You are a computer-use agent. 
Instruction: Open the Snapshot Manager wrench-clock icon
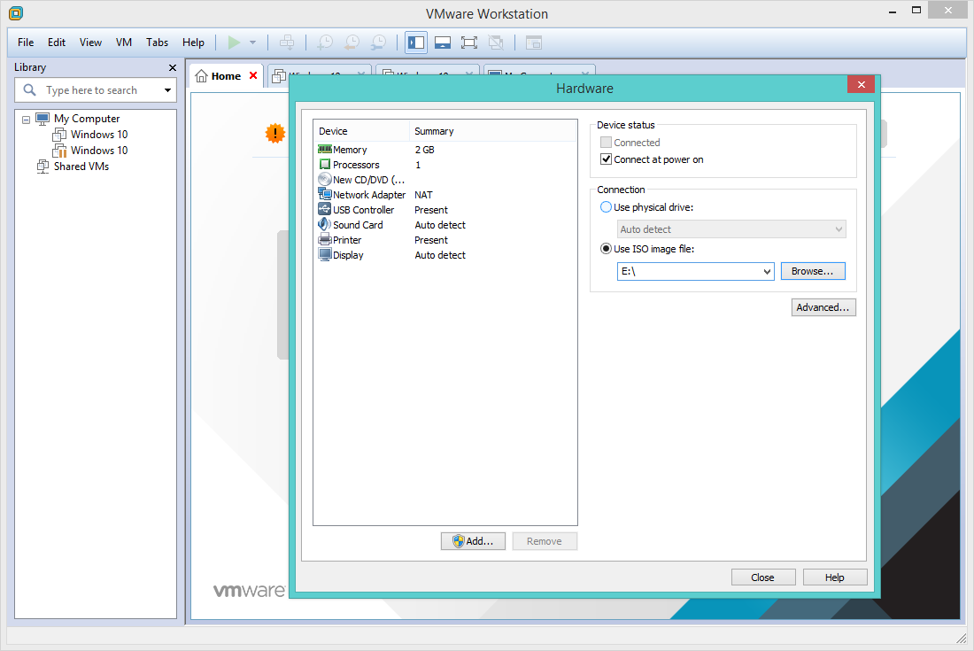(378, 43)
